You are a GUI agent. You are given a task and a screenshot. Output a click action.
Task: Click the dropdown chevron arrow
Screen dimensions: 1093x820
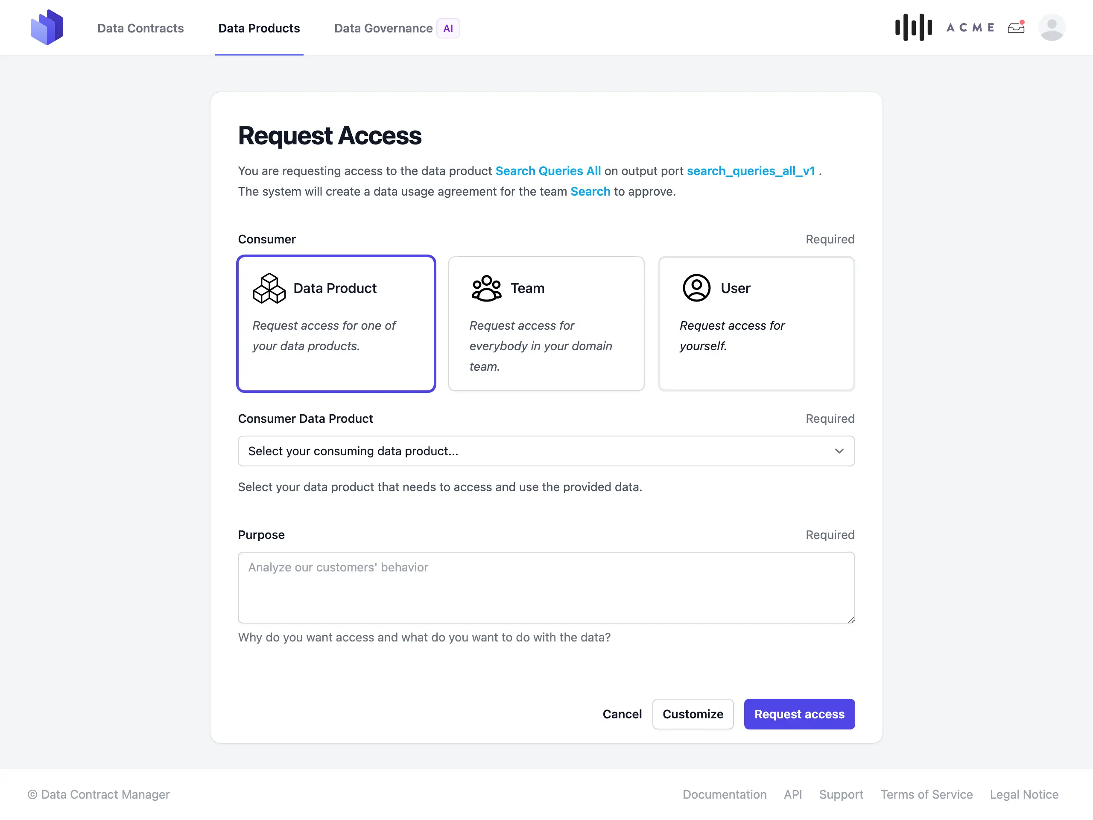click(839, 451)
